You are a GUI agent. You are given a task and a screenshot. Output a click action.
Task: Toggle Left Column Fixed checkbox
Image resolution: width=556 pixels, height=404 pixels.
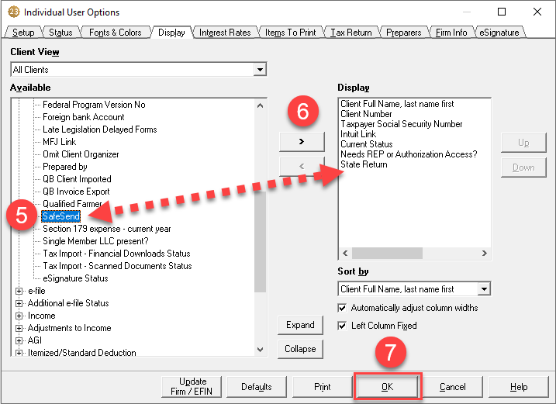[x=344, y=326]
